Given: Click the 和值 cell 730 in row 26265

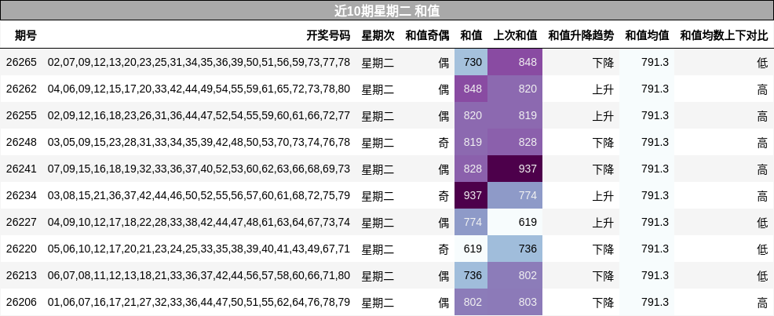Looking at the screenshot, I should click(x=472, y=62).
